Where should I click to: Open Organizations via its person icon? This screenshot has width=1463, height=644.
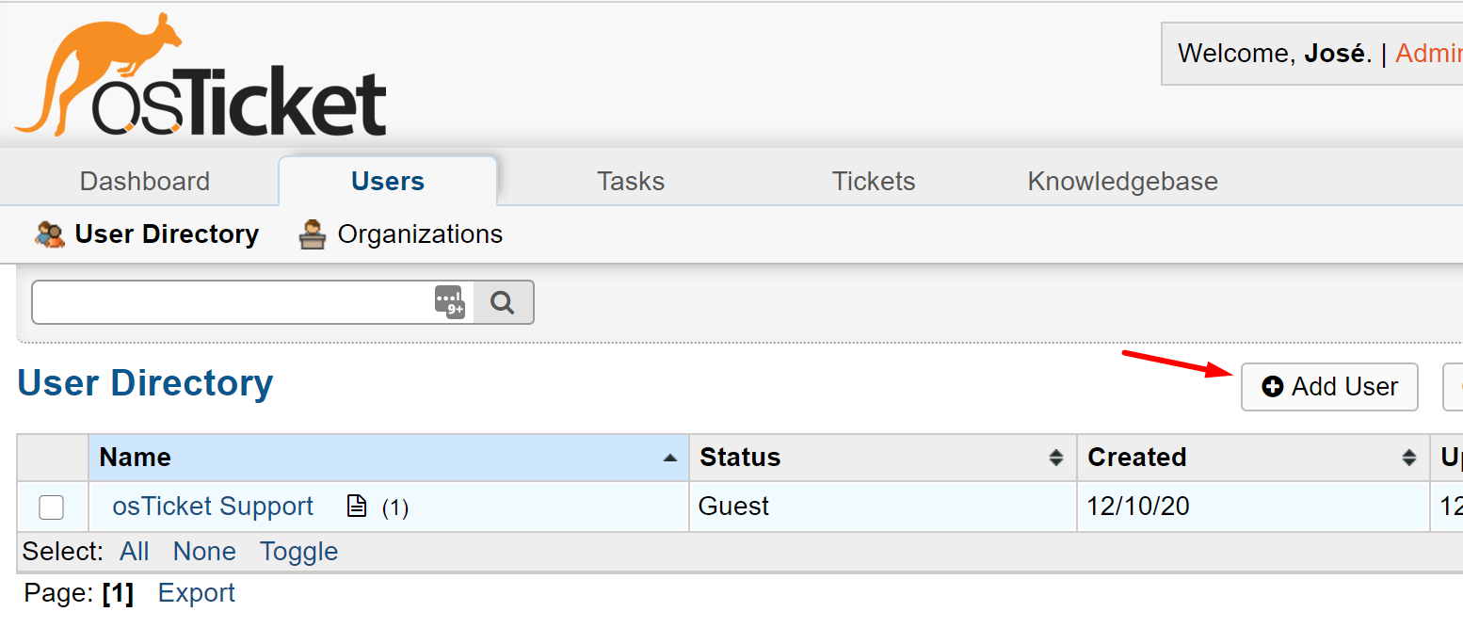309,233
